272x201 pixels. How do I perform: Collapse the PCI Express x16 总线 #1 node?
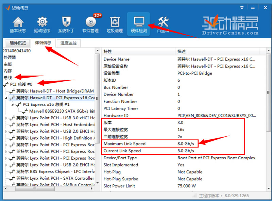(13, 105)
